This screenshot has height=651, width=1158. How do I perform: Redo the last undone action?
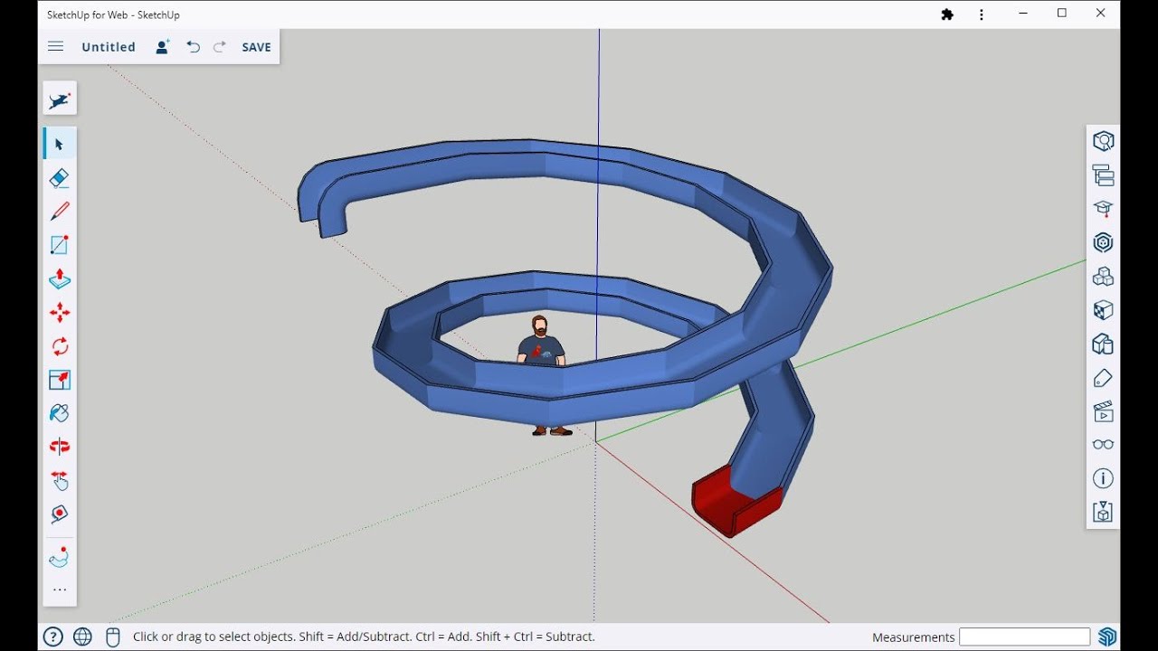220,47
